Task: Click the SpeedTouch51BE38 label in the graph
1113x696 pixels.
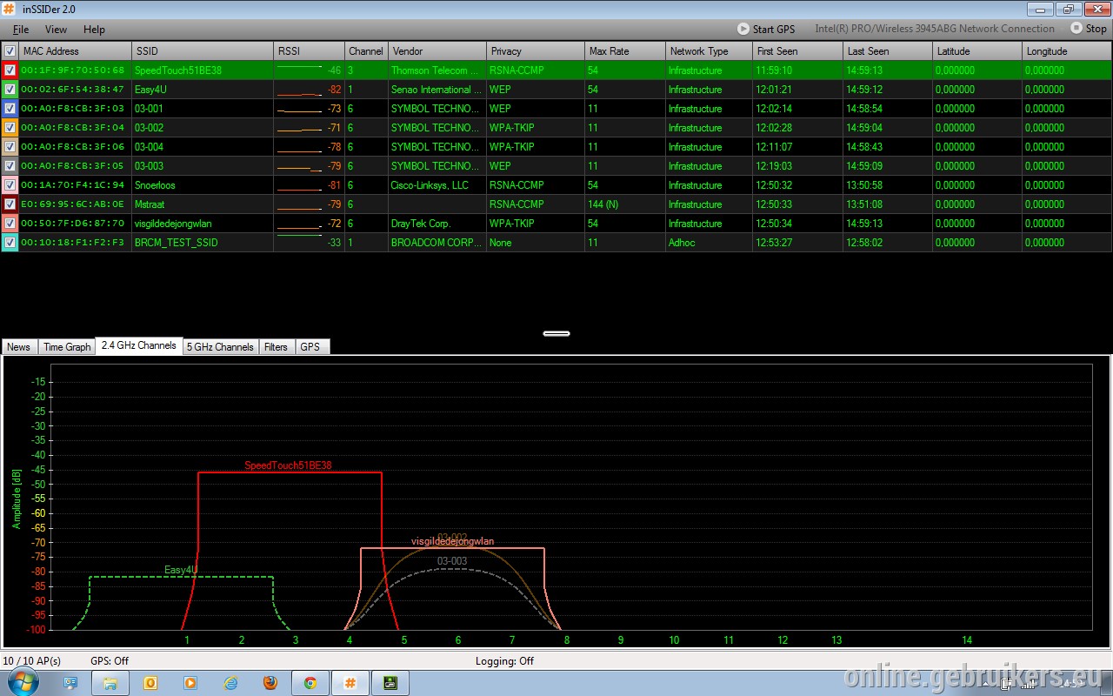Action: pos(288,465)
